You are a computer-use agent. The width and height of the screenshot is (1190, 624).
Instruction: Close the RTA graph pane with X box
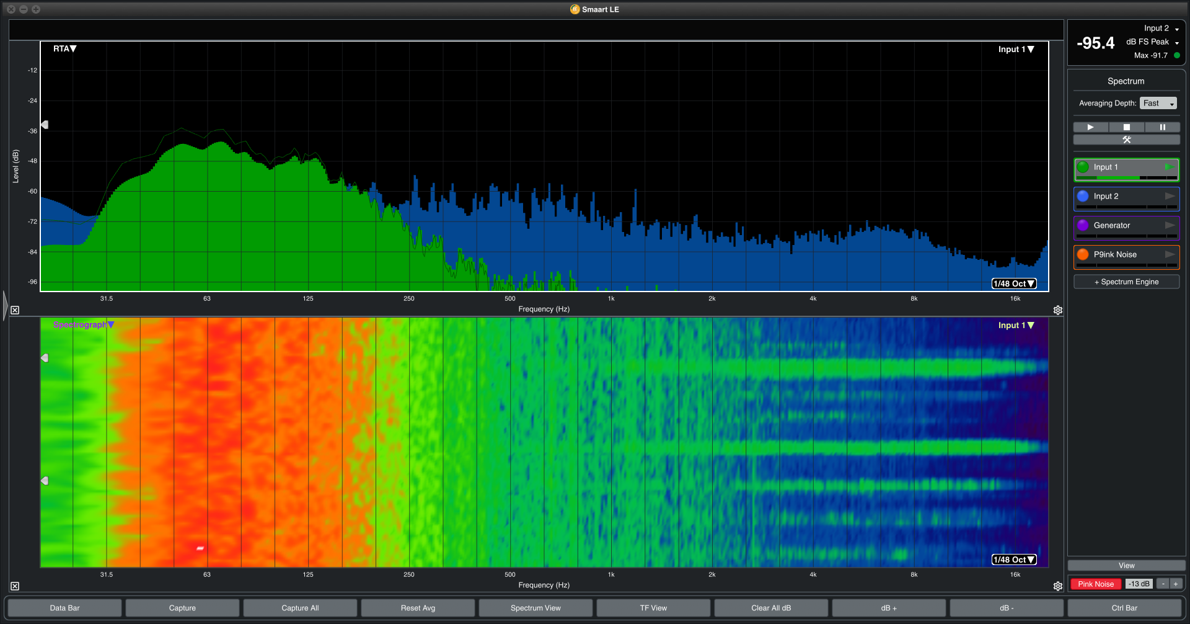[x=15, y=310]
